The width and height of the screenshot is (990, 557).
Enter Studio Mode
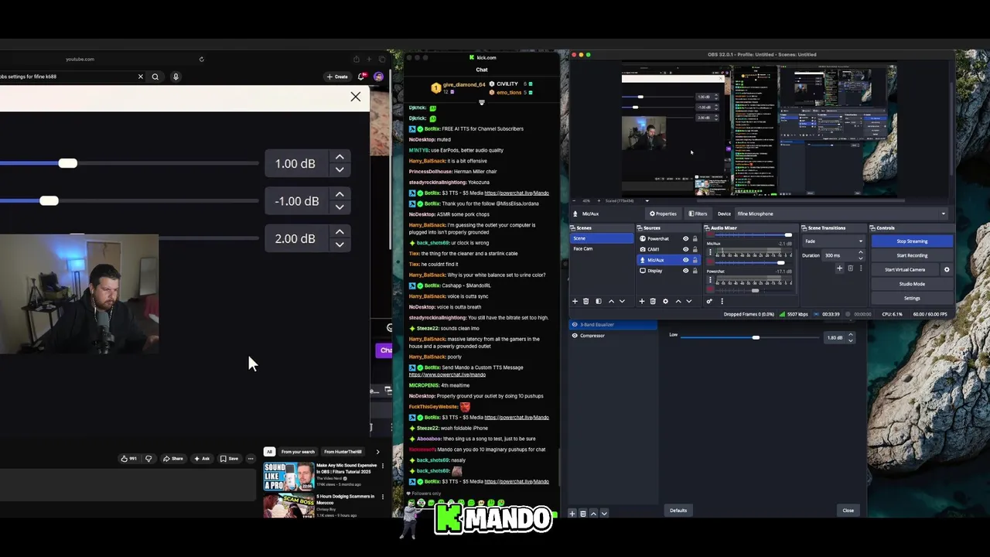coord(912,284)
